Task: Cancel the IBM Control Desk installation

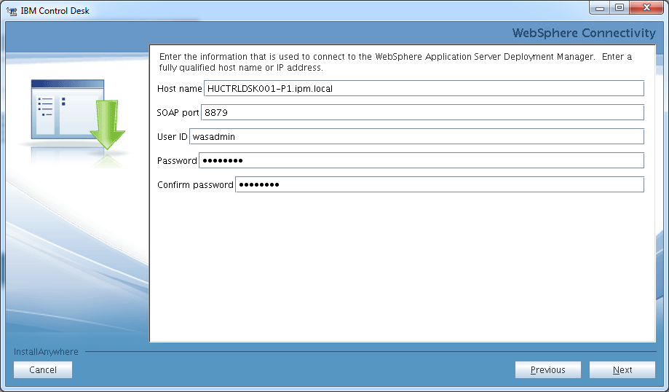Action: click(x=43, y=370)
